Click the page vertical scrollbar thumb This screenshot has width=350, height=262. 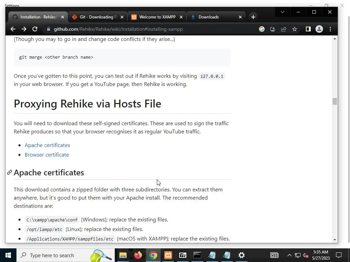pyautogui.click(x=335, y=101)
